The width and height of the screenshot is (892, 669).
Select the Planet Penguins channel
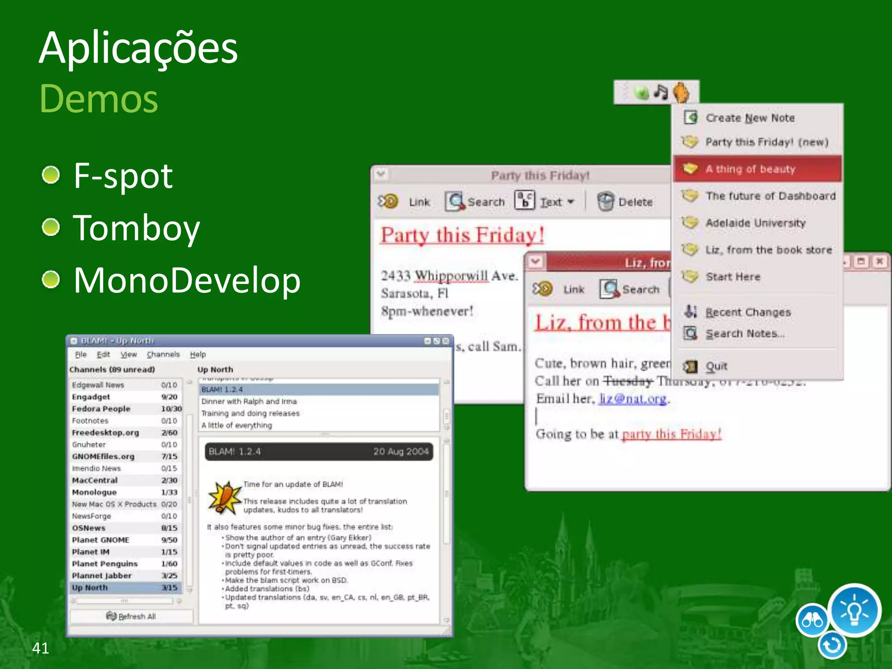pos(125,564)
